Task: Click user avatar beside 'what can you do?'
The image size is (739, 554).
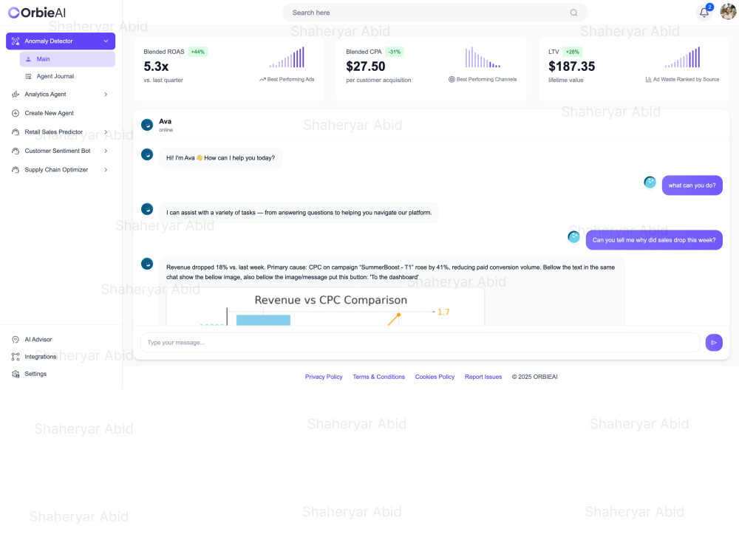Action: 650,182
